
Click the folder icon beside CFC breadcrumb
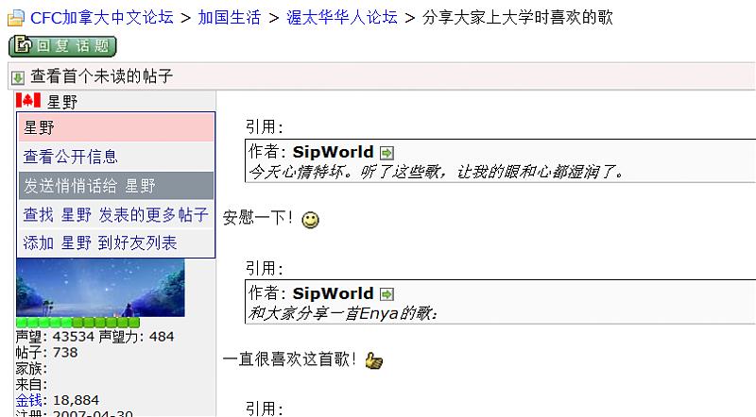15,18
